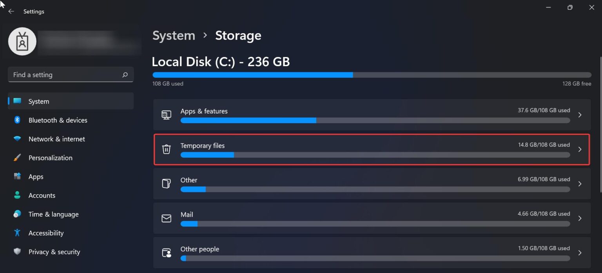Click the System breadcrumb link
The height and width of the screenshot is (273, 602).
[174, 35]
